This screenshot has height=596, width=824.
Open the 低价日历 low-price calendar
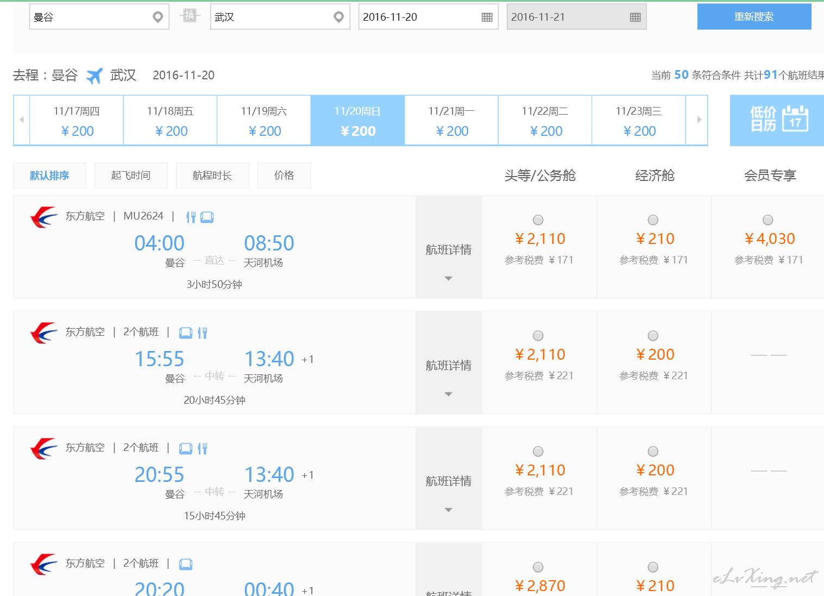tap(777, 120)
